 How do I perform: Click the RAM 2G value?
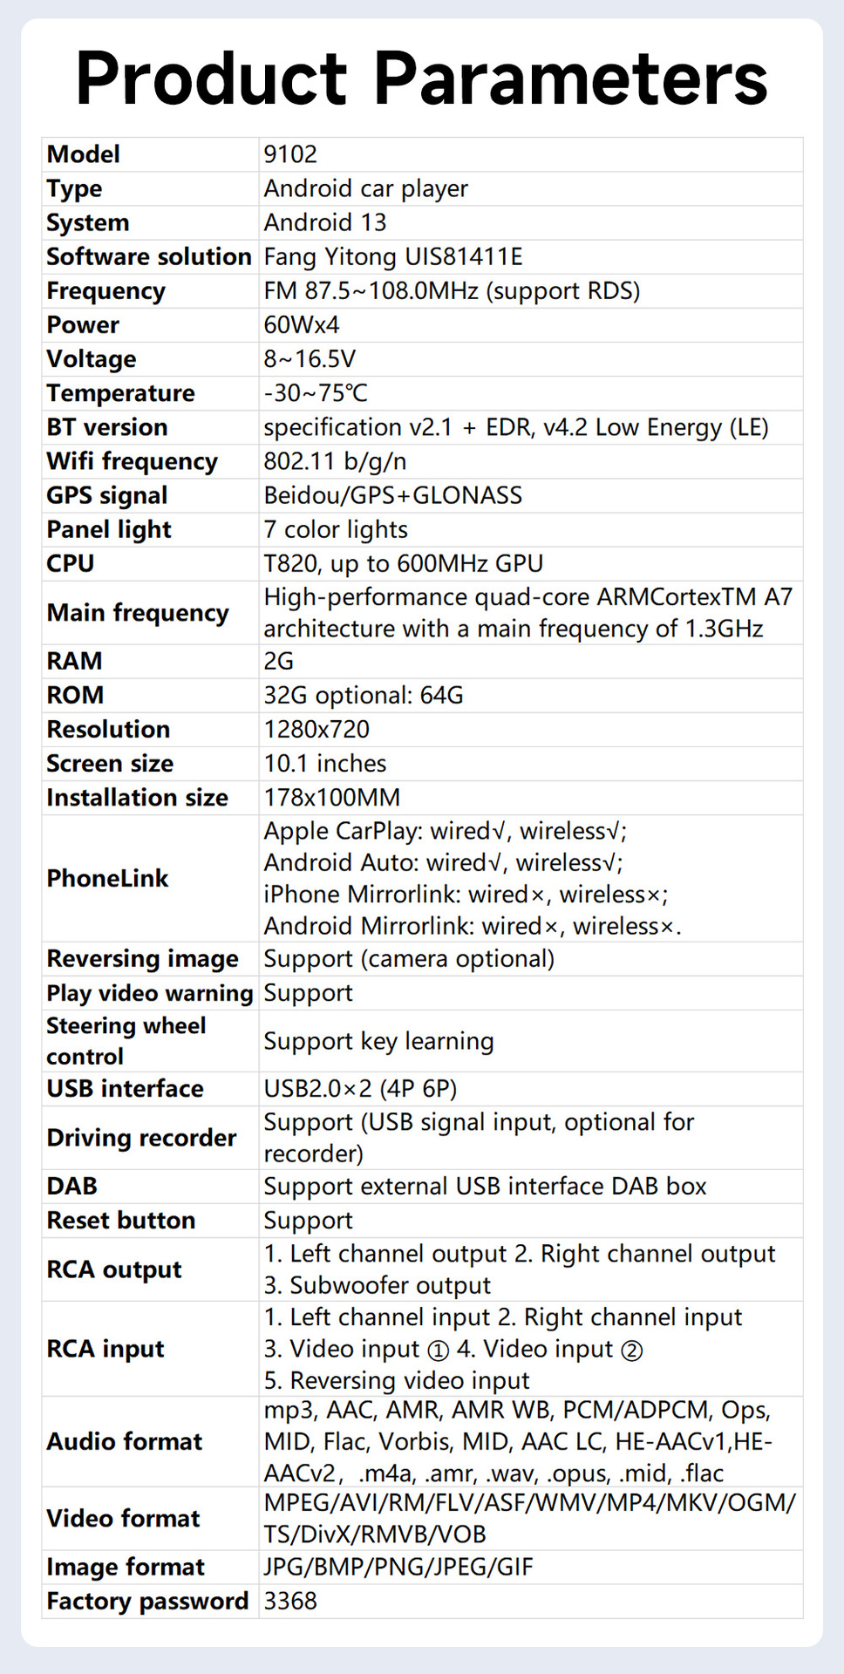279,661
